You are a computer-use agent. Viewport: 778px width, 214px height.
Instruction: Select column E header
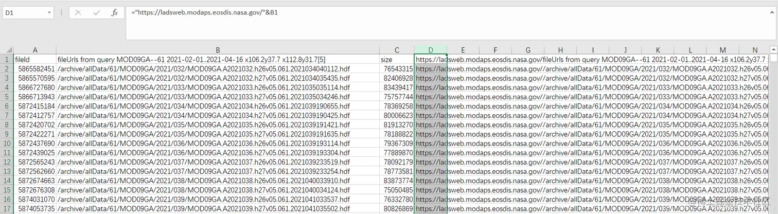pyautogui.click(x=463, y=50)
